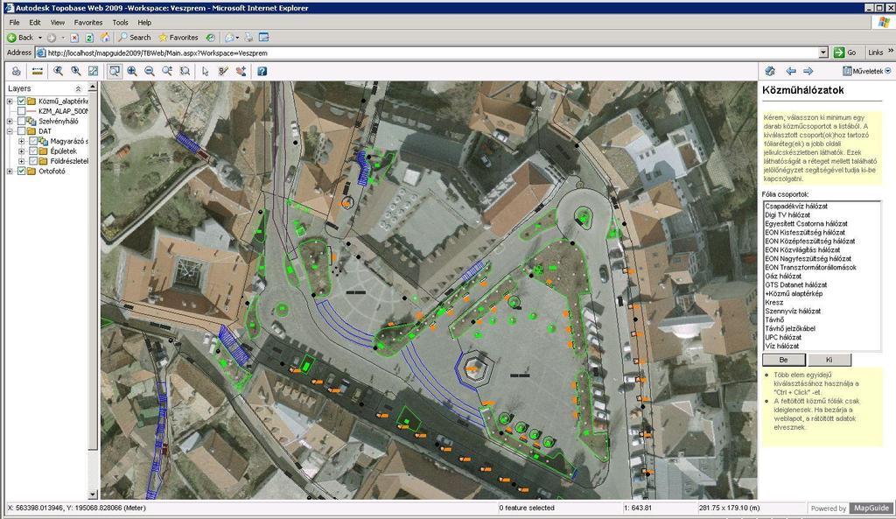
Task: Click the task pane home icon
Action: [770, 72]
